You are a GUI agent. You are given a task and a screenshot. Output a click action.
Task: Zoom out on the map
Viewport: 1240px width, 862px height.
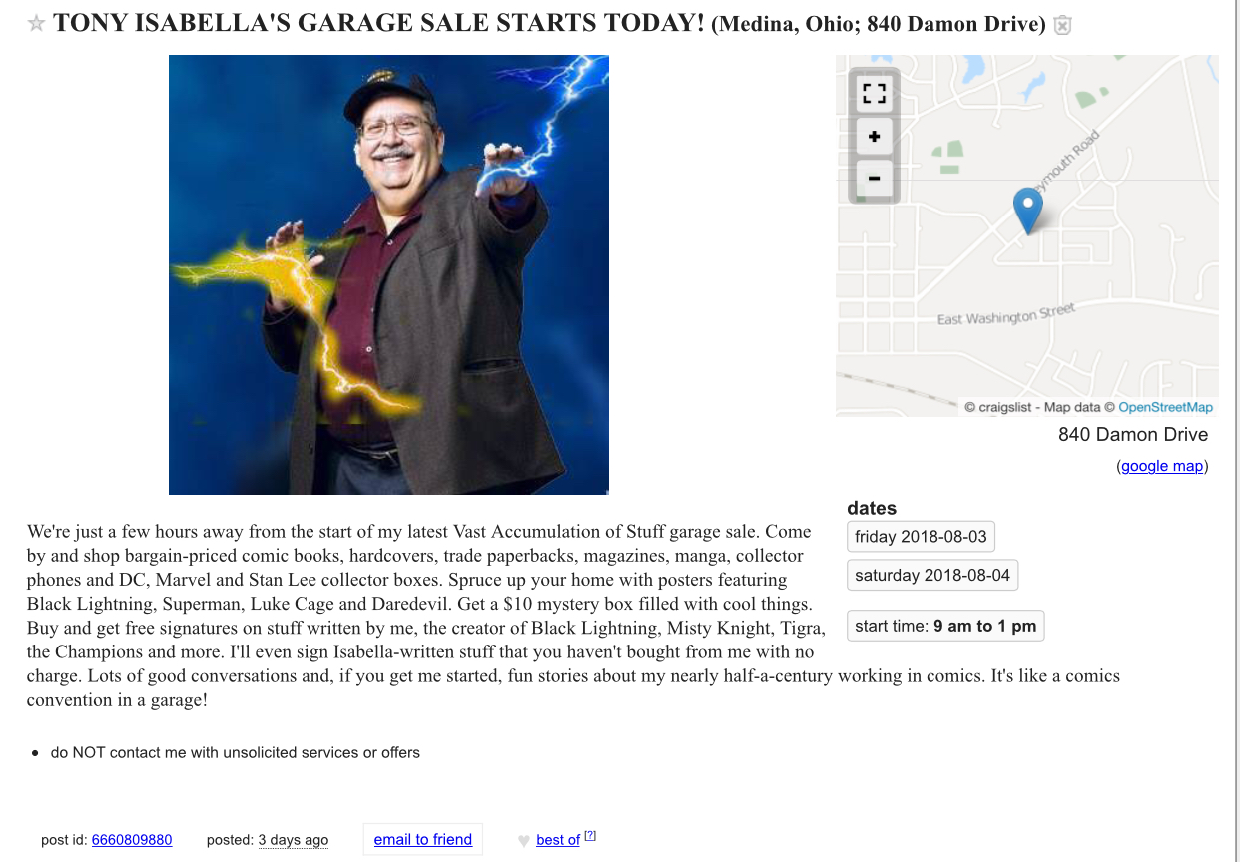pyautogui.click(x=874, y=179)
